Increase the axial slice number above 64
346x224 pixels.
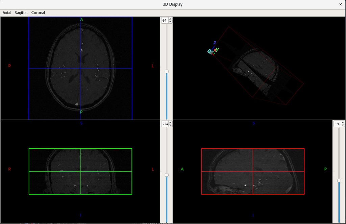[x=170, y=19]
